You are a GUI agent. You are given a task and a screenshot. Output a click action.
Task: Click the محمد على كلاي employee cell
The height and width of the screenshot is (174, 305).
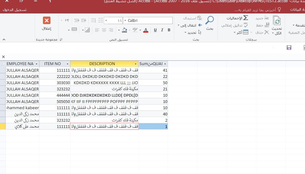click(22, 126)
